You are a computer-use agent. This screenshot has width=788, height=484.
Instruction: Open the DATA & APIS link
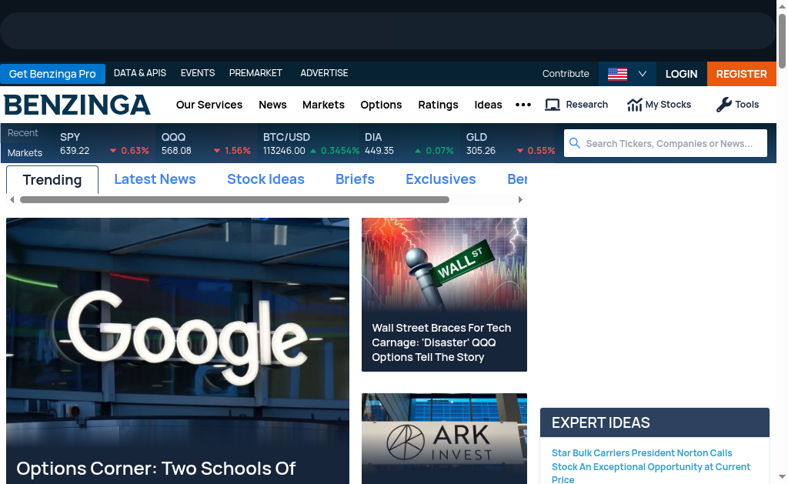tap(140, 73)
